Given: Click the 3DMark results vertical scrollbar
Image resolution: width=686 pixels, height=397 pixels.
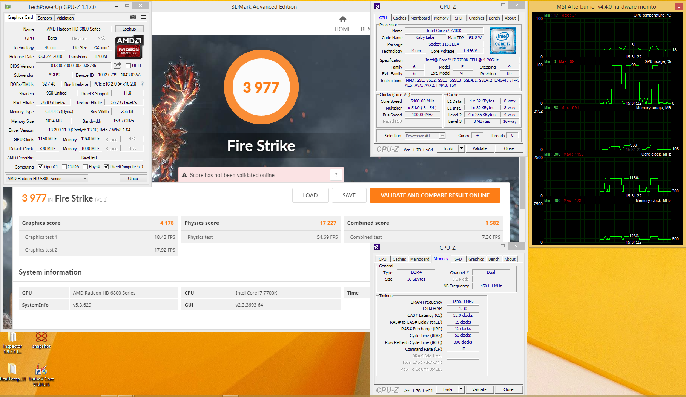Looking at the screenshot, I should (522, 183).
